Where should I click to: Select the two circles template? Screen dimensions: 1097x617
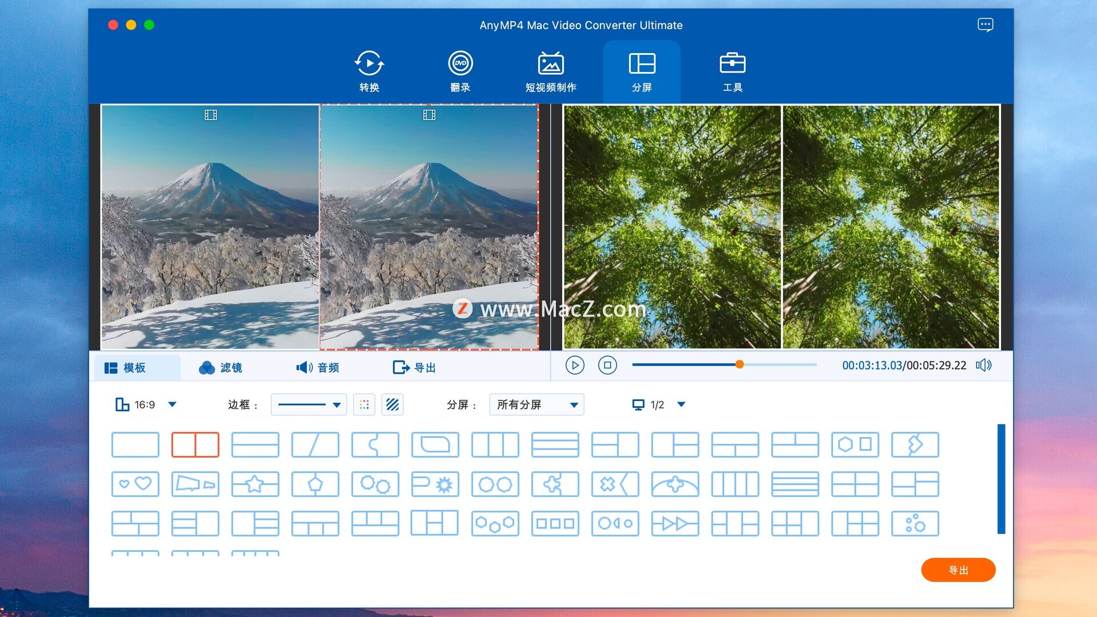point(495,484)
